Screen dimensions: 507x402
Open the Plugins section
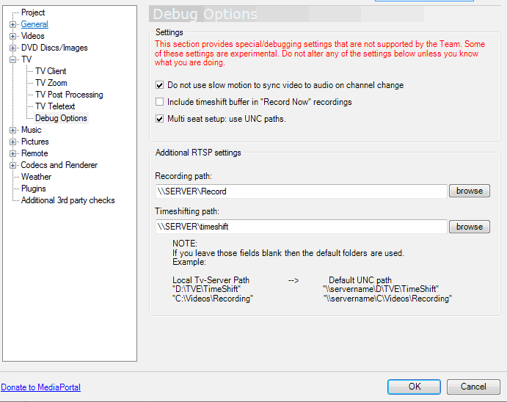(34, 189)
